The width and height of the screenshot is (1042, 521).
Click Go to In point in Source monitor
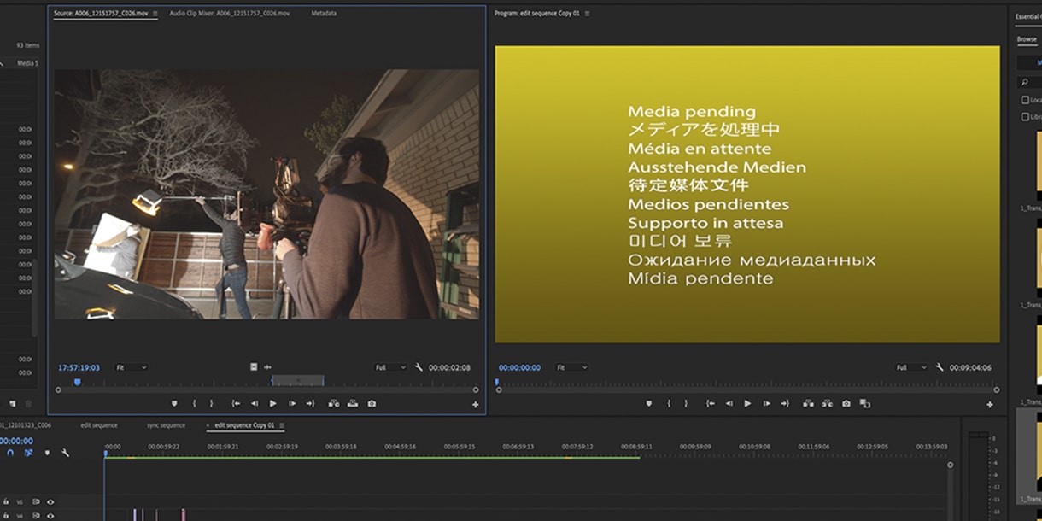236,403
